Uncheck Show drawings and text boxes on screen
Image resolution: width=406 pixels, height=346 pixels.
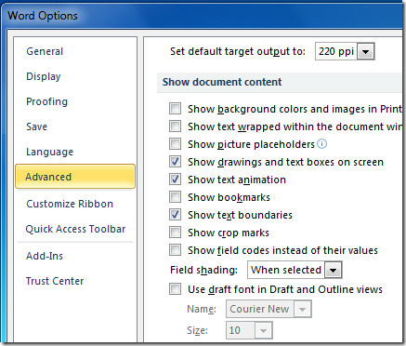175,162
